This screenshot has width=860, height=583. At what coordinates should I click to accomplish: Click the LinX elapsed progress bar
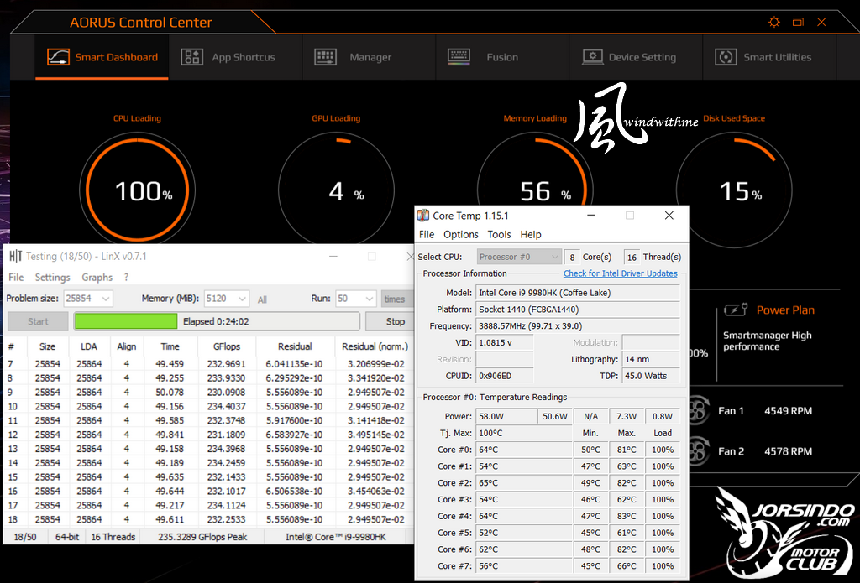coord(217,321)
